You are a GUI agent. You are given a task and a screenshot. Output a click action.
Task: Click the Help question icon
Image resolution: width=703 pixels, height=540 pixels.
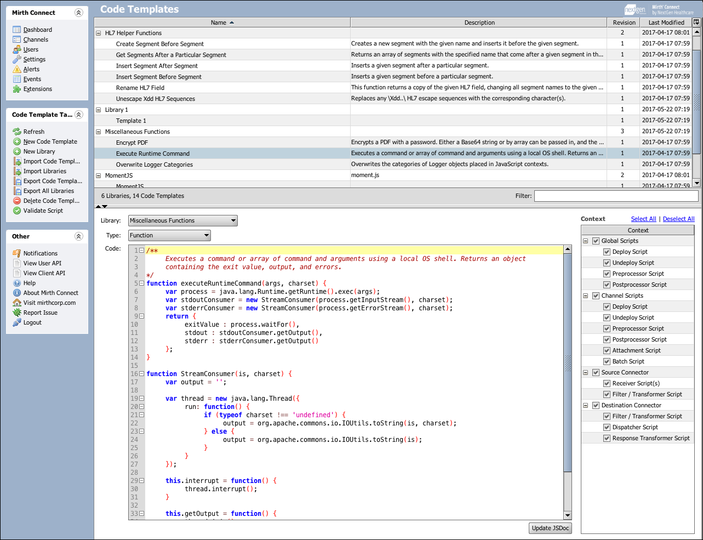(x=17, y=283)
